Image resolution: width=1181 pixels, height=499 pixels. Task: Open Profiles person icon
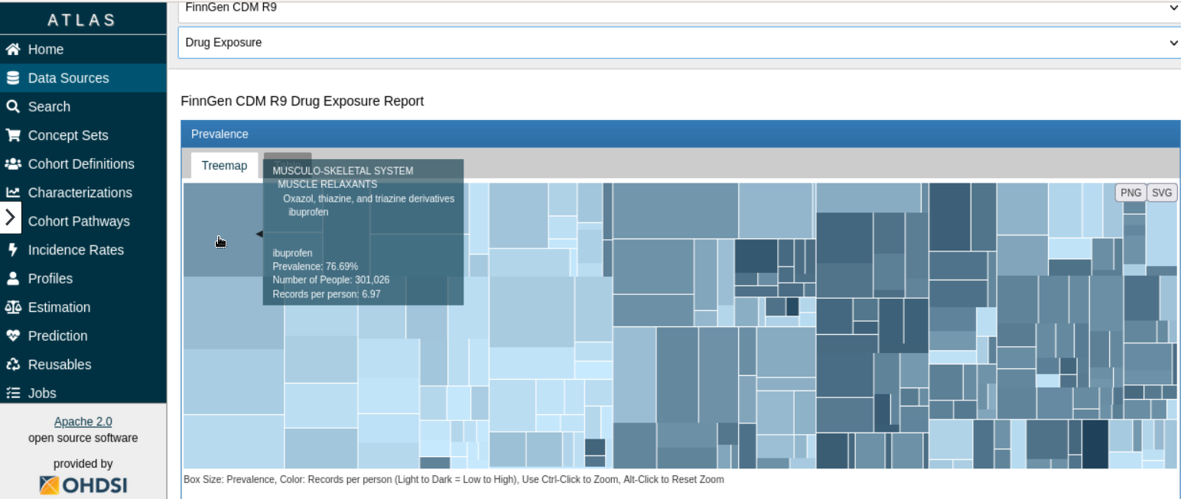(x=12, y=279)
